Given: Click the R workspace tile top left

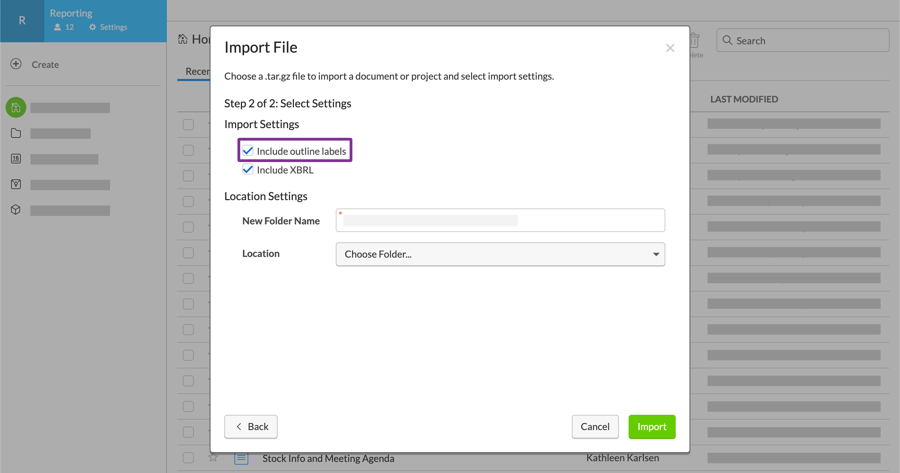Looking at the screenshot, I should (22, 21).
